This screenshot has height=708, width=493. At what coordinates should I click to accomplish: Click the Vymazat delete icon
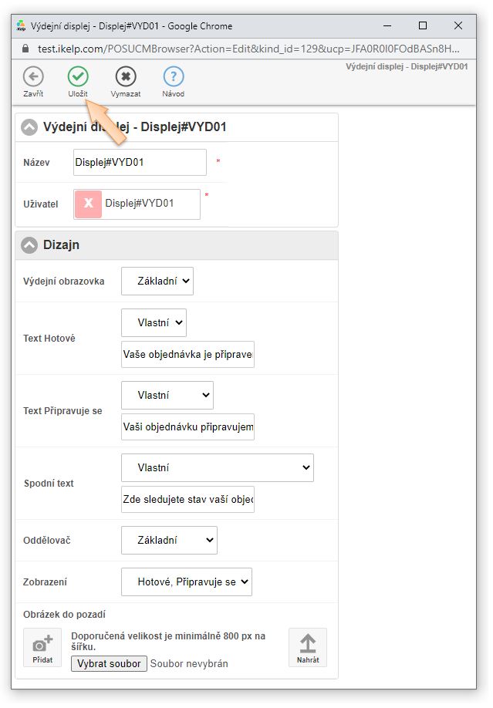(x=126, y=76)
